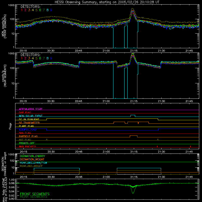
Task: Click the REAR_DEC_CHAN/128 legend label
Action: (33, 163)
